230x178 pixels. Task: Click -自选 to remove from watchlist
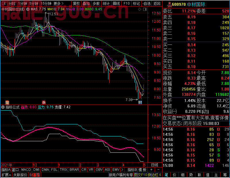(147, 3)
